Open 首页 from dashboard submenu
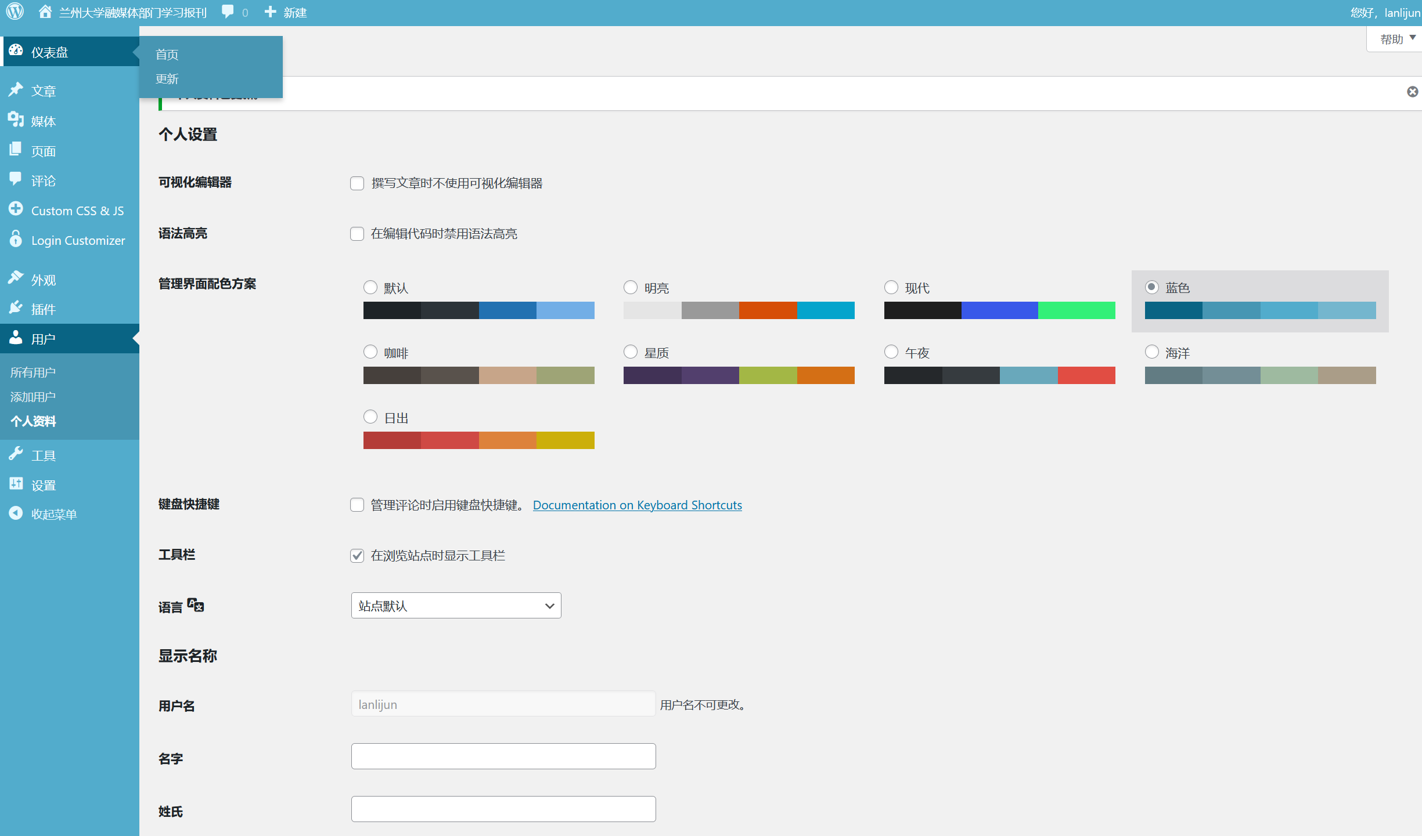1422x836 pixels. pos(166,54)
